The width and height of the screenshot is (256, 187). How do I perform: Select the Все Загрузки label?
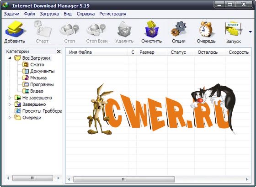(36, 58)
